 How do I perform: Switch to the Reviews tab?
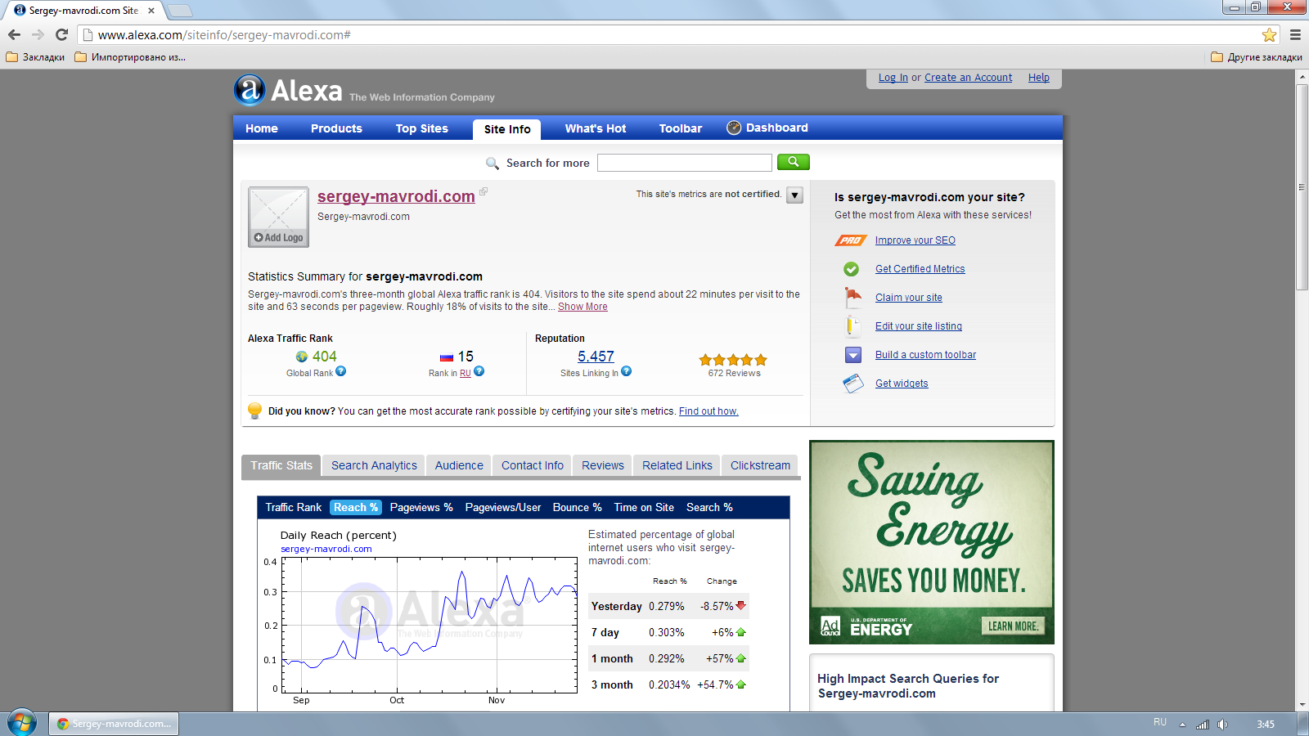pyautogui.click(x=603, y=465)
